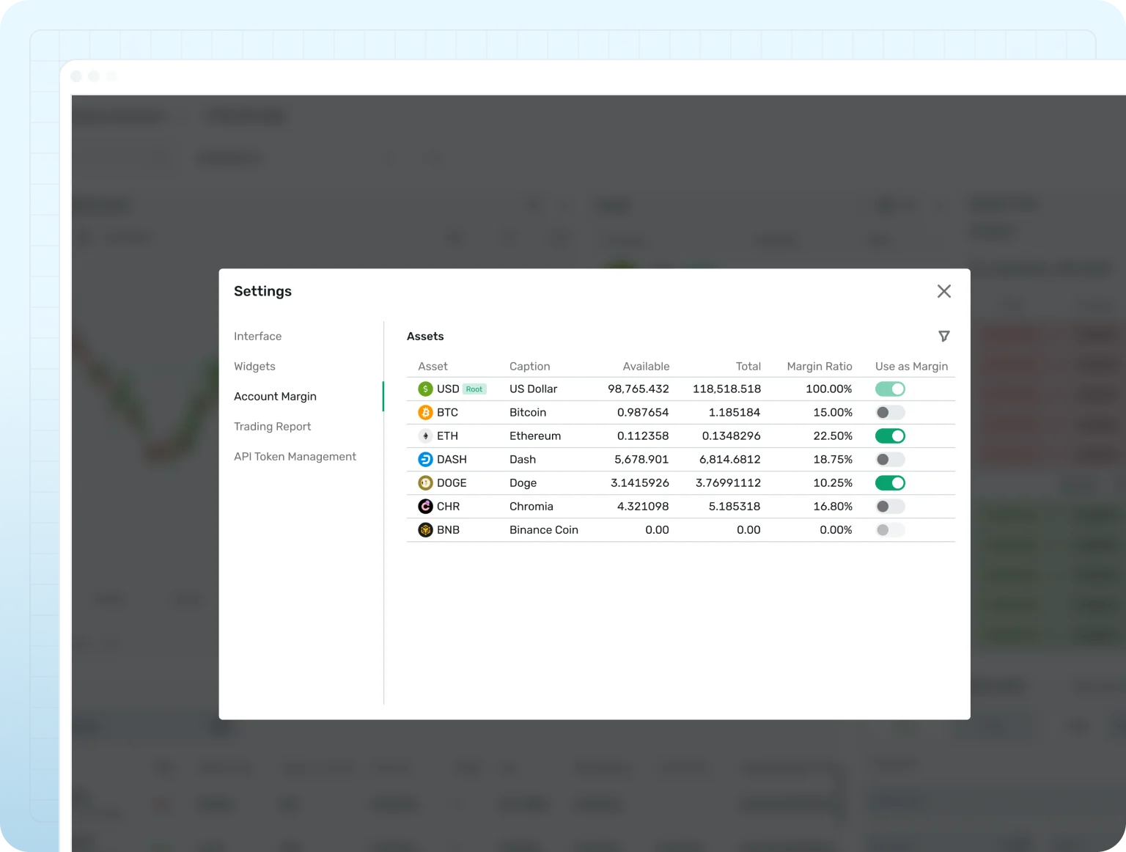
Task: Select the 'Bitcoin' caption cell
Action: 528,412
